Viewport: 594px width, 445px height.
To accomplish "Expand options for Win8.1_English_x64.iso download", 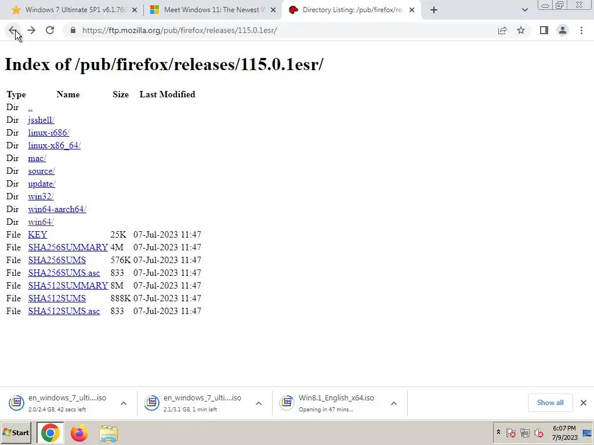I will (394, 403).
